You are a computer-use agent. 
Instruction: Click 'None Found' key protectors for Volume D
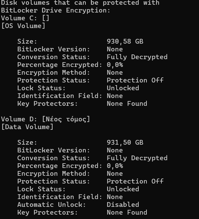(127, 213)
